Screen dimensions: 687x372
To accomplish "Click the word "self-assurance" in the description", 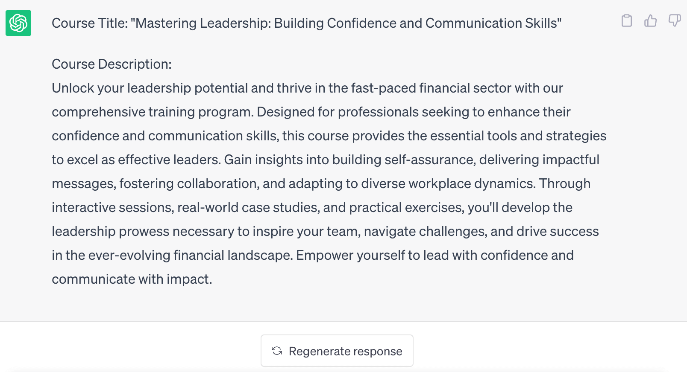I will coord(429,160).
